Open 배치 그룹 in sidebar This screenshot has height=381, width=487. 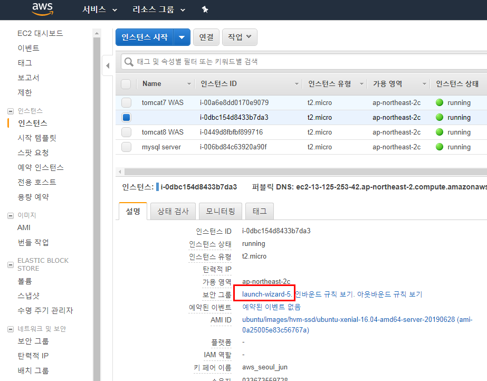point(33,371)
